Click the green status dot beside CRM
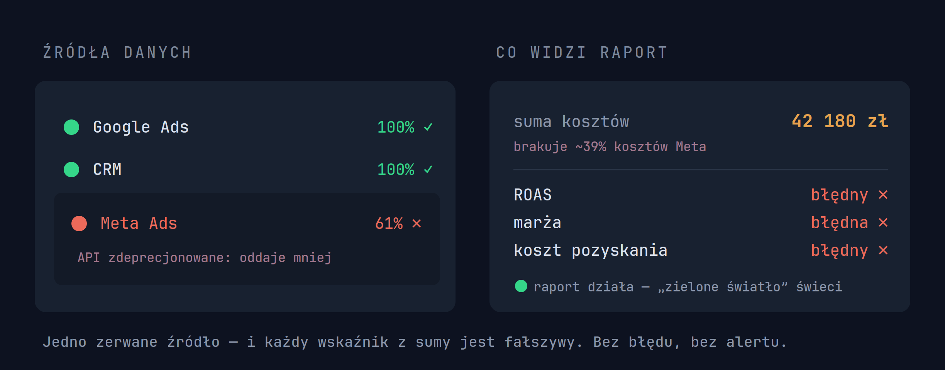 click(71, 170)
